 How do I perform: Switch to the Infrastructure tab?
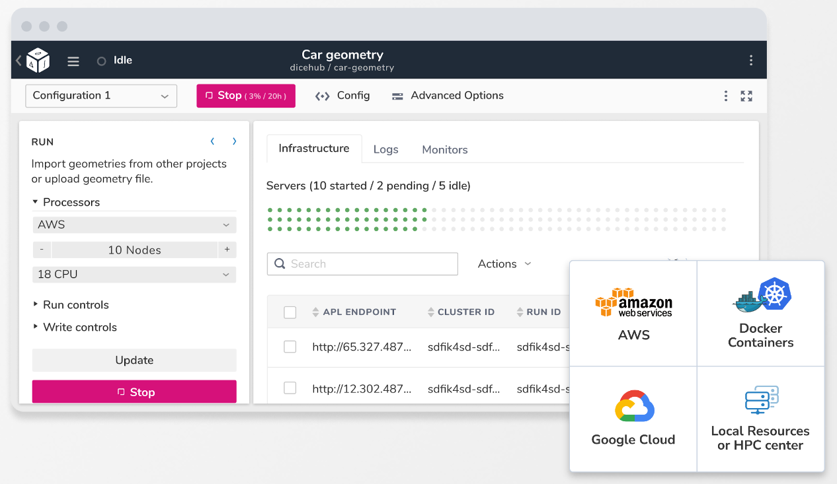pyautogui.click(x=314, y=149)
